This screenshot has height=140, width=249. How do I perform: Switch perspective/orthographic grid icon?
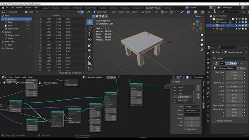[202, 50]
